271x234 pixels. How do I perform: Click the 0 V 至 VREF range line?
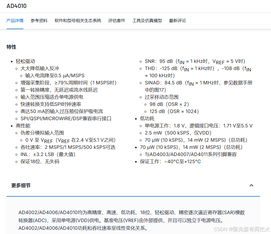click(70, 140)
